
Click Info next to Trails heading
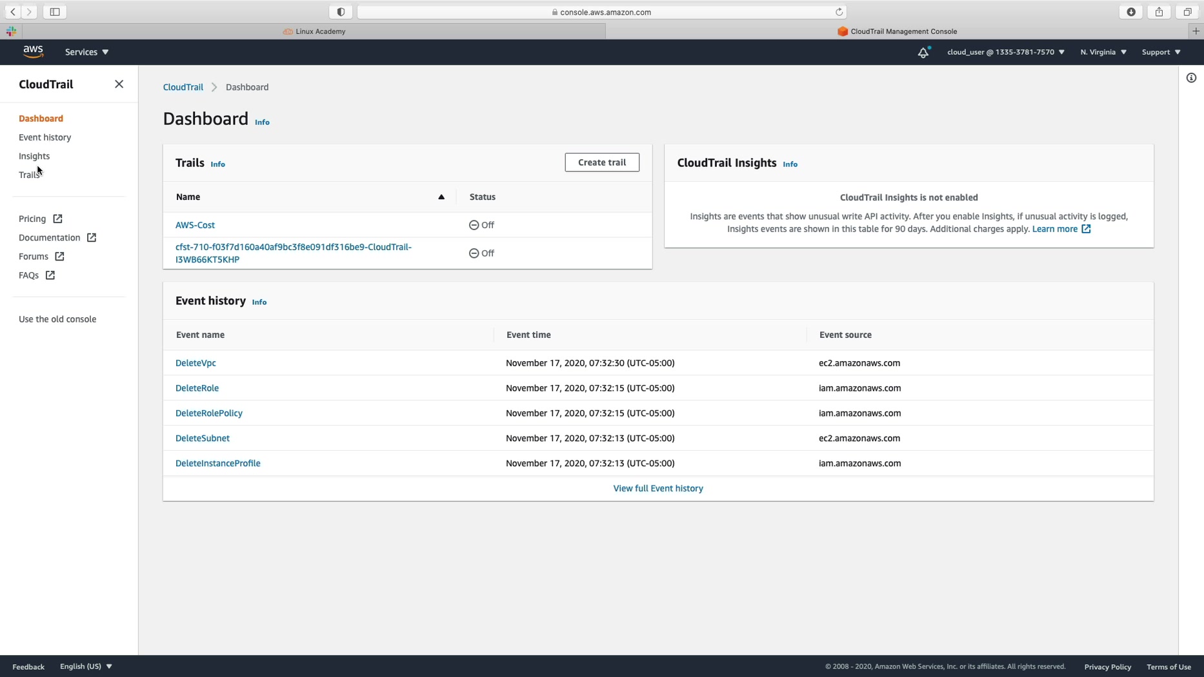[217, 164]
